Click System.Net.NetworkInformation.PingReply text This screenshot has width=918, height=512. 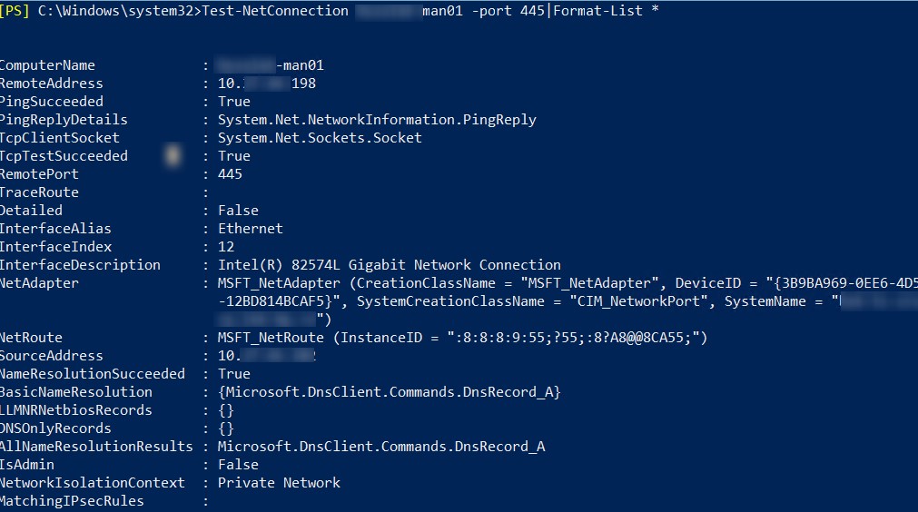[377, 120]
